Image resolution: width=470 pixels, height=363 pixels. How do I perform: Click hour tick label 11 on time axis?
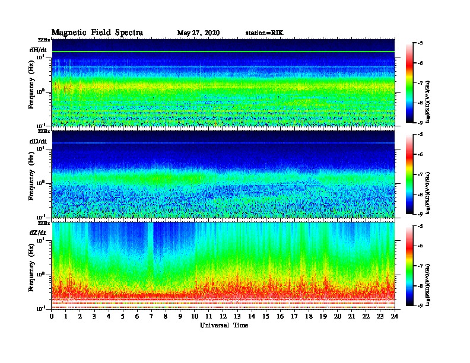209,316
